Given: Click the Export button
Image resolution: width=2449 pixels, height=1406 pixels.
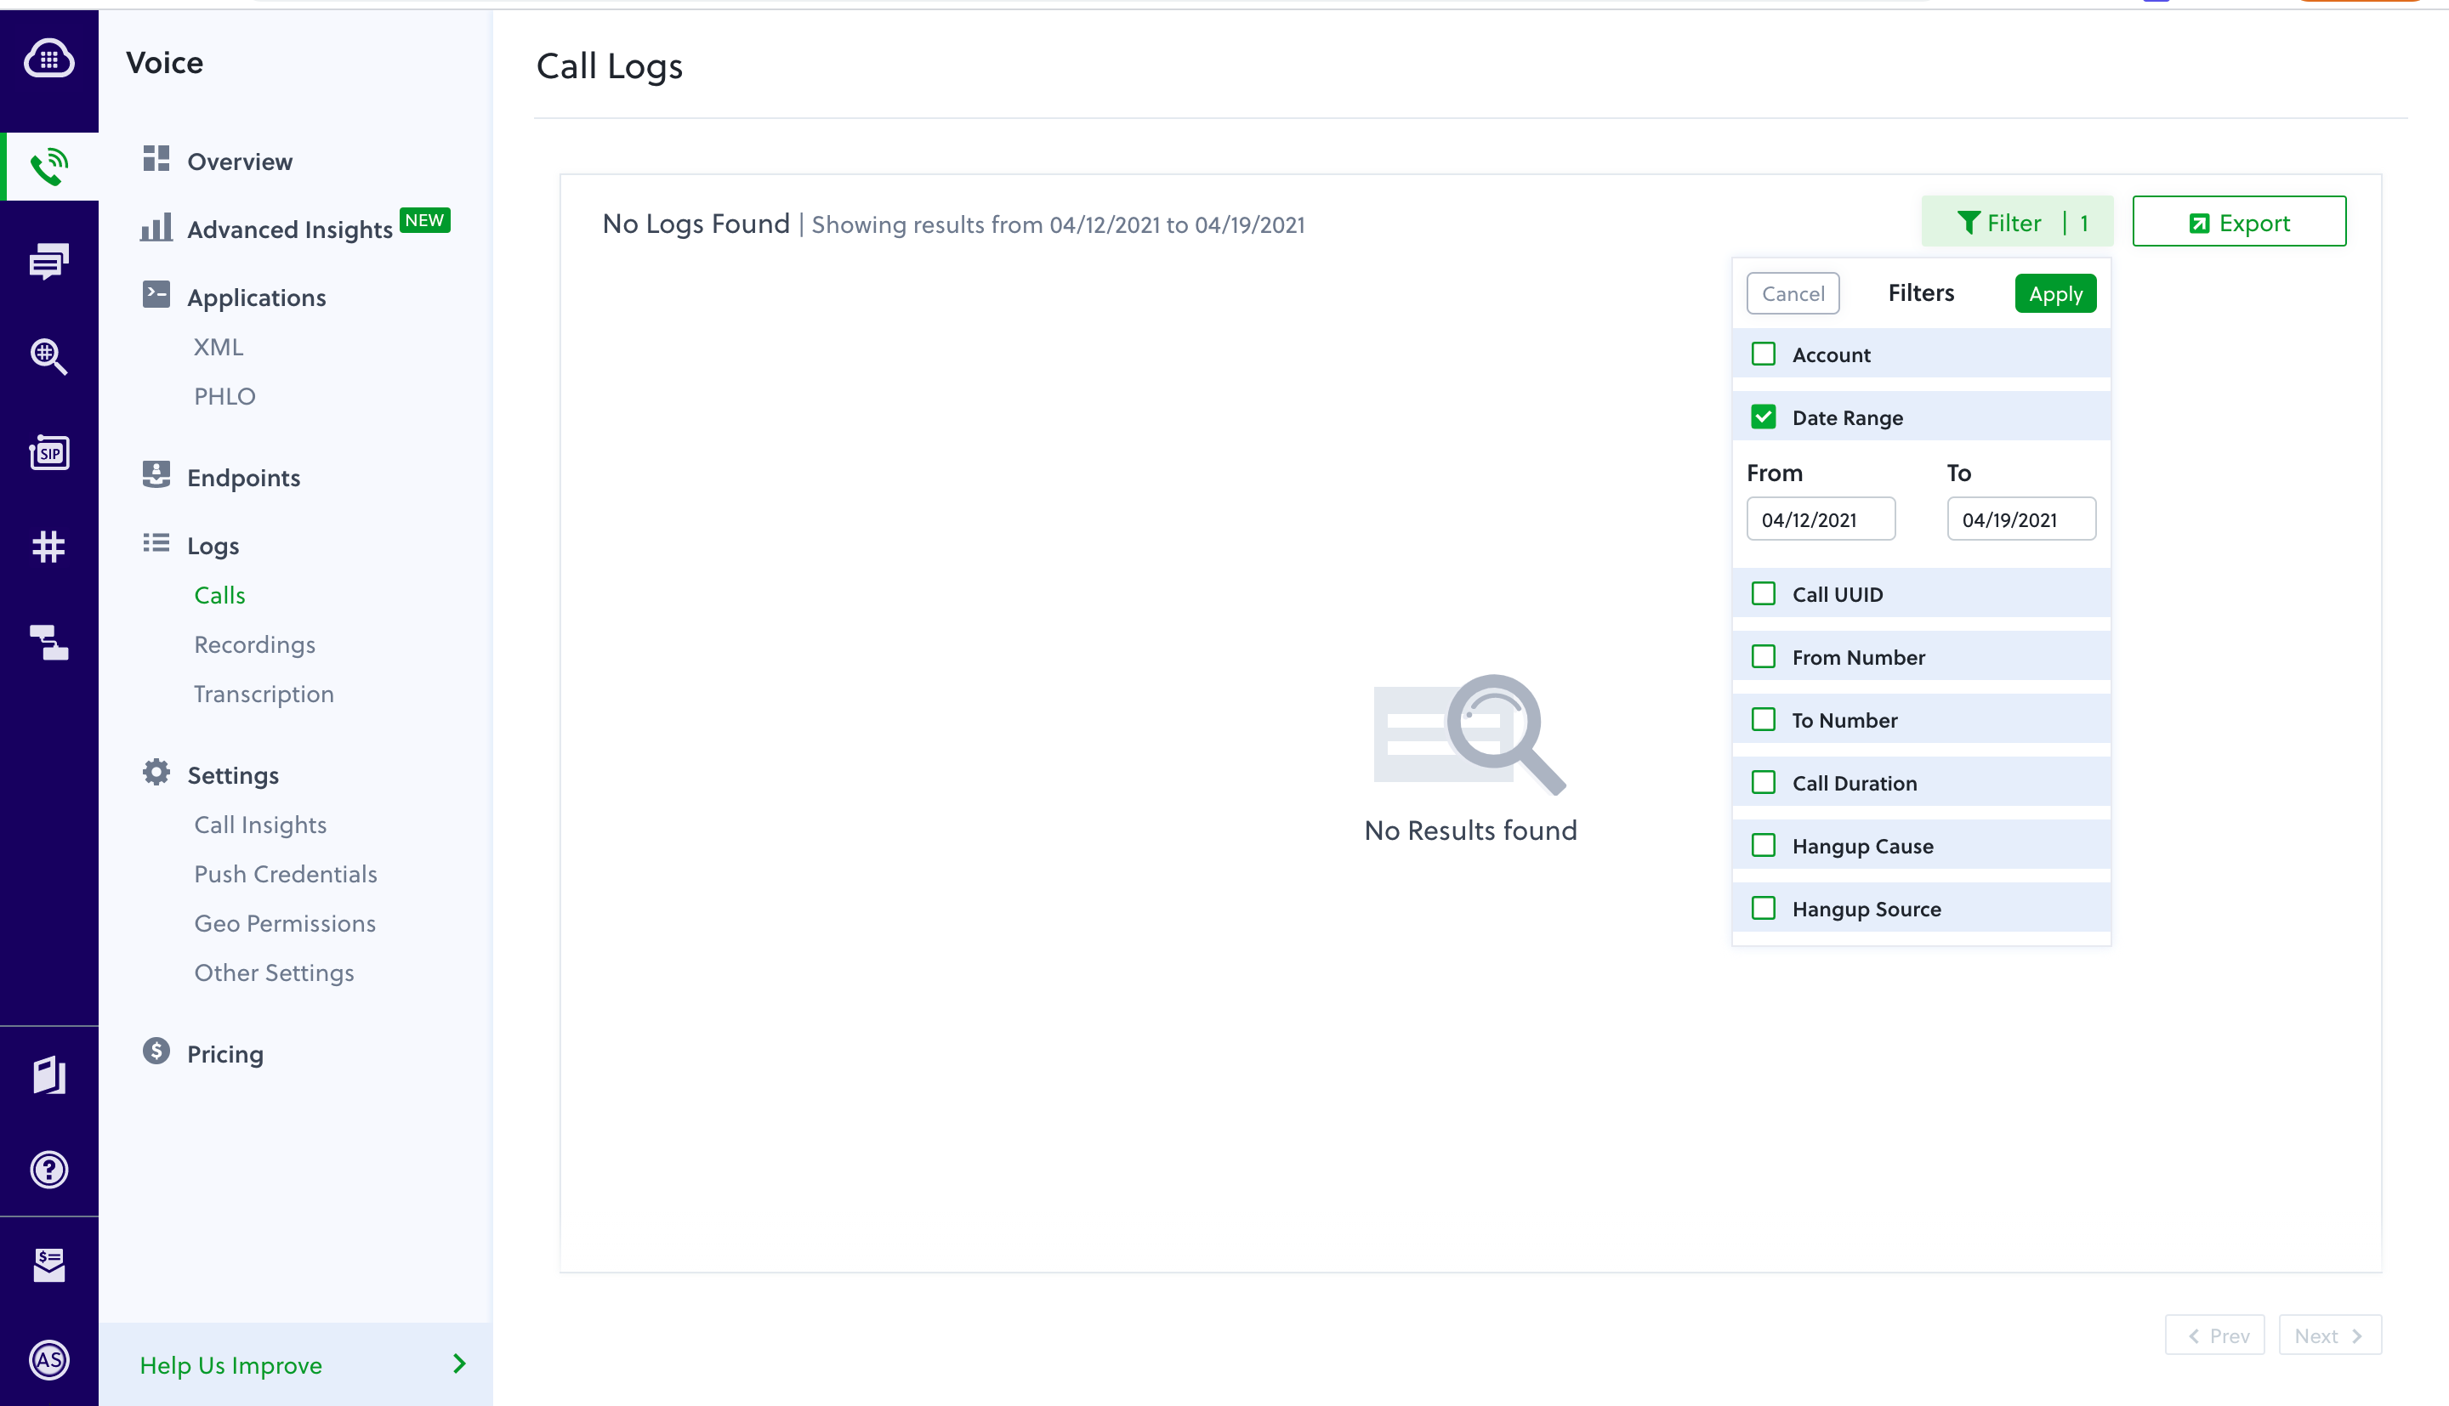Looking at the screenshot, I should (2238, 222).
